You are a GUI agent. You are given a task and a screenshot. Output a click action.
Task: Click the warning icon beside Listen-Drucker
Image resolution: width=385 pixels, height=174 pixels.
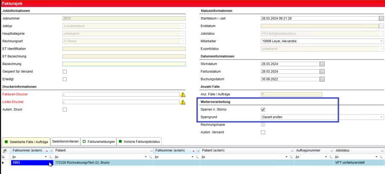pyautogui.click(x=183, y=102)
